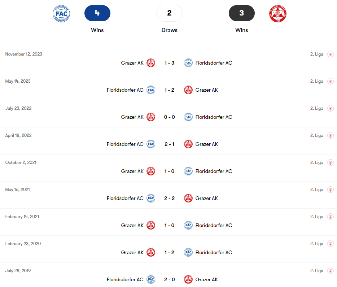Click Grazer AK name in the February 14, 2021 match

tap(132, 226)
